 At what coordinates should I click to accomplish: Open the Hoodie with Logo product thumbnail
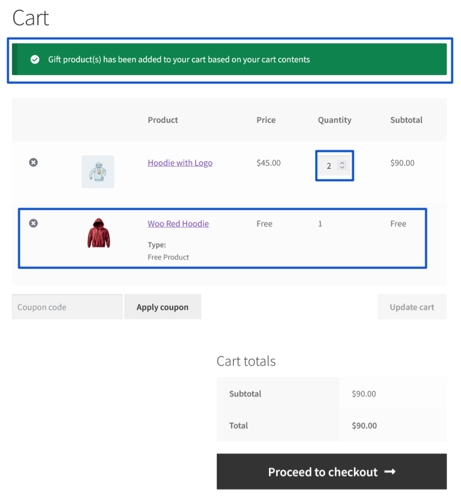point(97,171)
